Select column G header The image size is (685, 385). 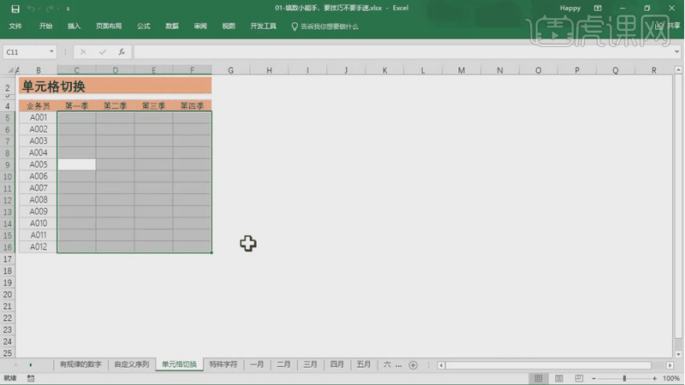230,70
